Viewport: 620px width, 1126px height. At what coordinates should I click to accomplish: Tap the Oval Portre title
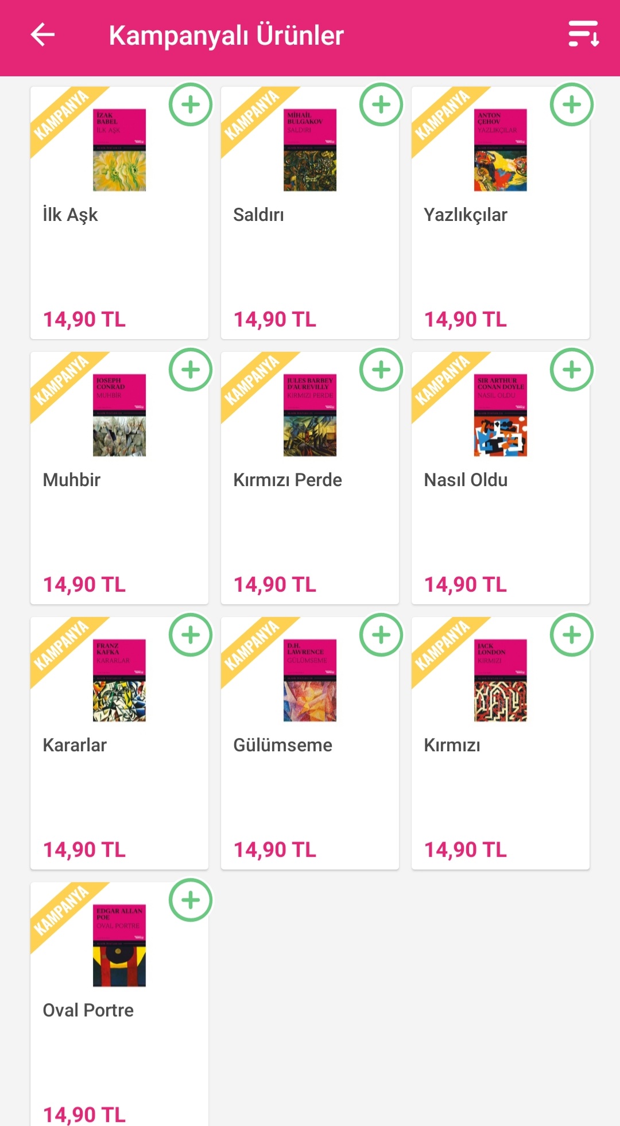pos(88,1010)
